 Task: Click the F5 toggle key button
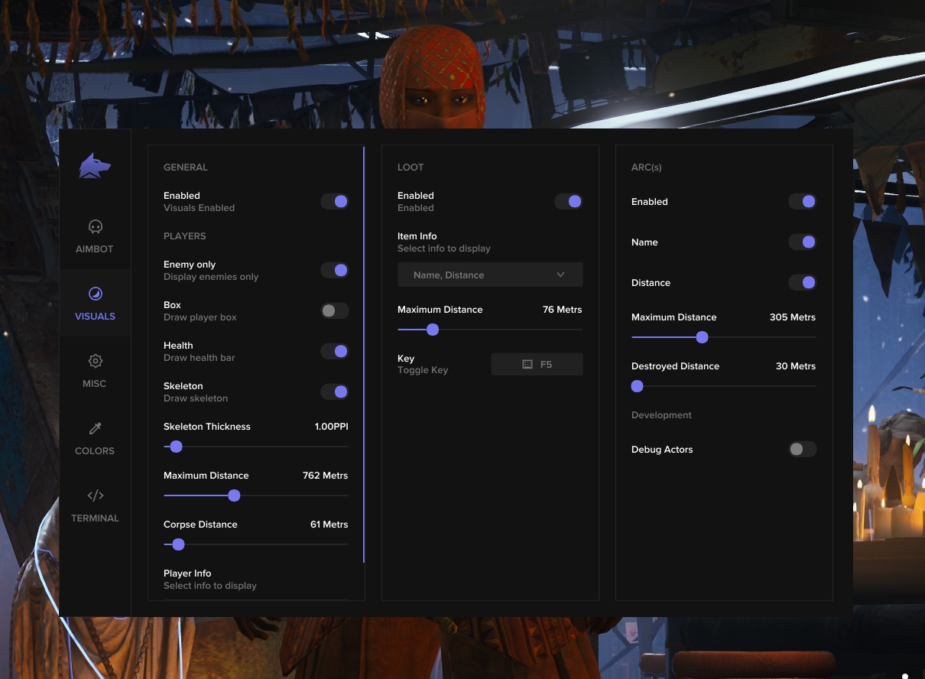coord(537,364)
